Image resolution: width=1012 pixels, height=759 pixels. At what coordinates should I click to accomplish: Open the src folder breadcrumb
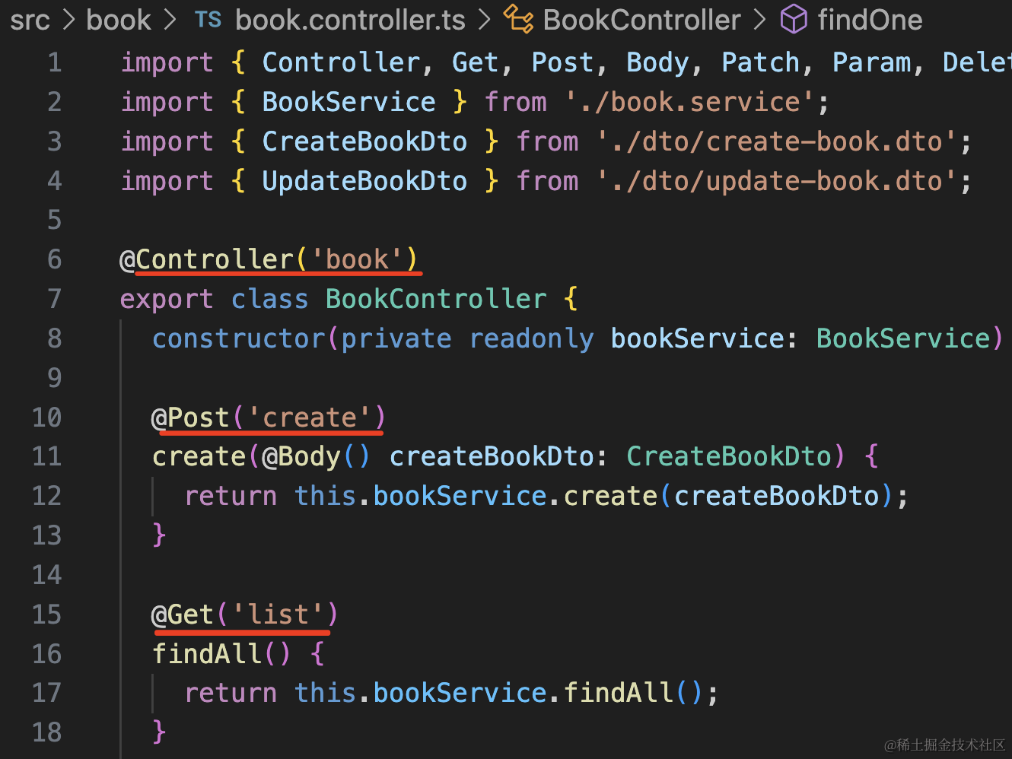(x=30, y=20)
